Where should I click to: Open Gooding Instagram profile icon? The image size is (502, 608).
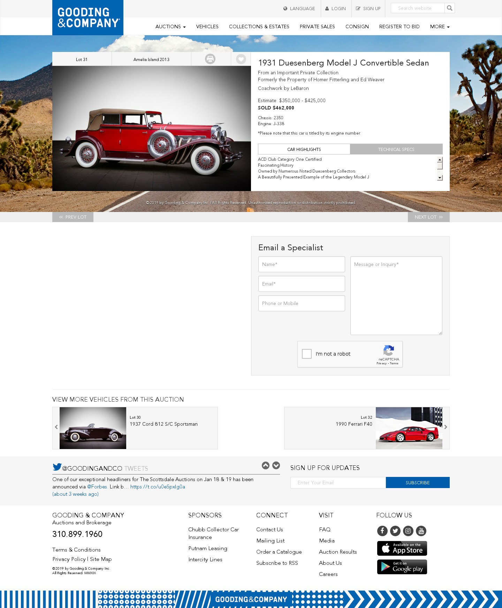point(408,531)
